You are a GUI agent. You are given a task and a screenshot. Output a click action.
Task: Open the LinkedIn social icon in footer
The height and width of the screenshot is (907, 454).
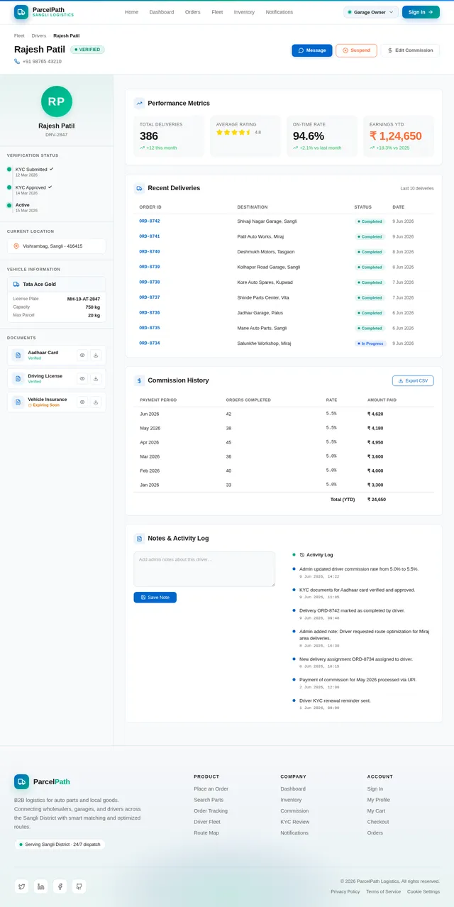pos(40,886)
